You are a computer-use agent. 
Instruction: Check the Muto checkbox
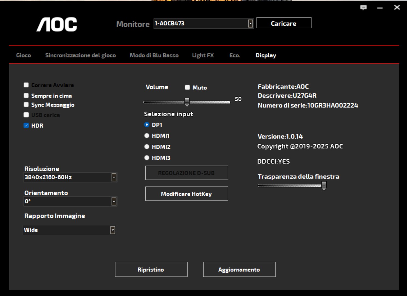(187, 87)
